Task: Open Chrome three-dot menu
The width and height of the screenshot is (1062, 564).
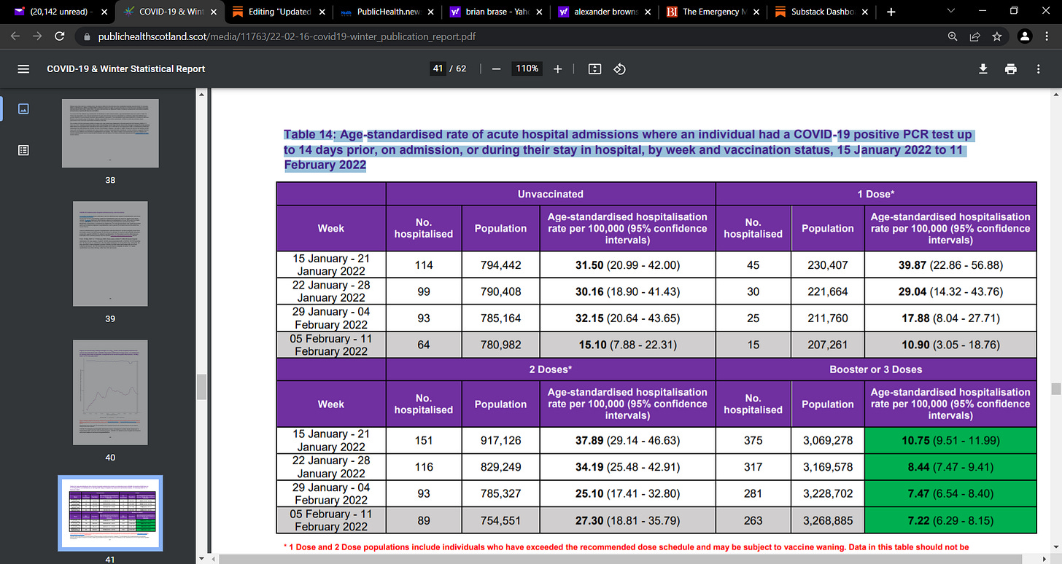Action: 1048,36
